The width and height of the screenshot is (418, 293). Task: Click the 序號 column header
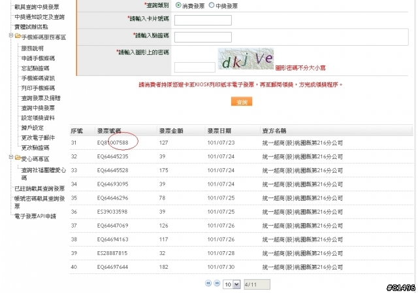point(77,131)
